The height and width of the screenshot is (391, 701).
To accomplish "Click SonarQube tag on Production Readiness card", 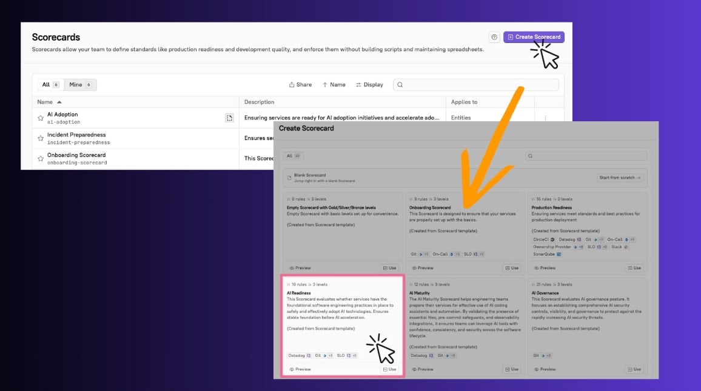I will [547, 254].
